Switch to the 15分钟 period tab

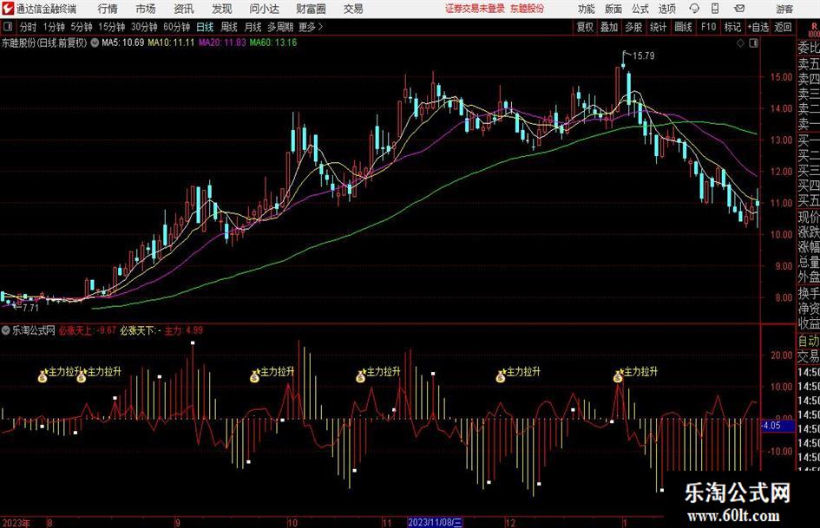pos(111,27)
